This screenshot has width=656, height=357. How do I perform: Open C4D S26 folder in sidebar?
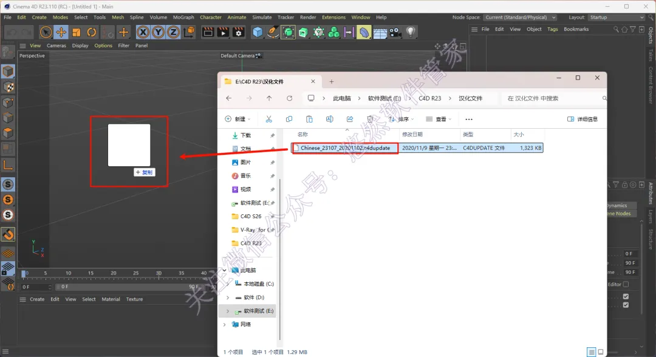point(250,216)
